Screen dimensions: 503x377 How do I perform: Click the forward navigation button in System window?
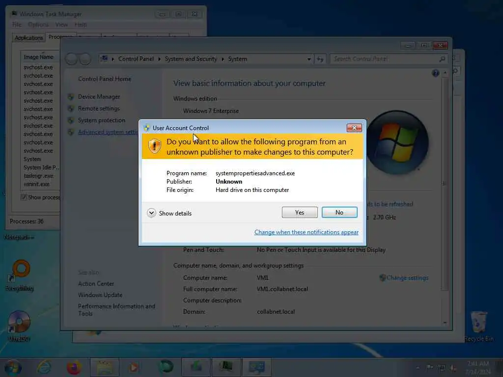pyautogui.click(x=85, y=59)
